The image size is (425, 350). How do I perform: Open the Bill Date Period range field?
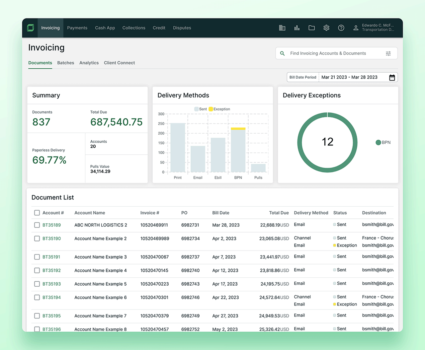point(342,77)
